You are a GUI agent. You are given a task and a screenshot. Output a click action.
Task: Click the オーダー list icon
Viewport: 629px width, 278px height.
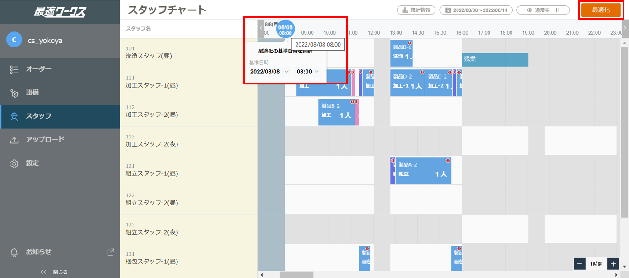14,69
